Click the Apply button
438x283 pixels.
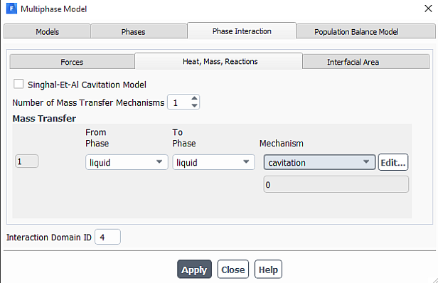click(x=194, y=269)
